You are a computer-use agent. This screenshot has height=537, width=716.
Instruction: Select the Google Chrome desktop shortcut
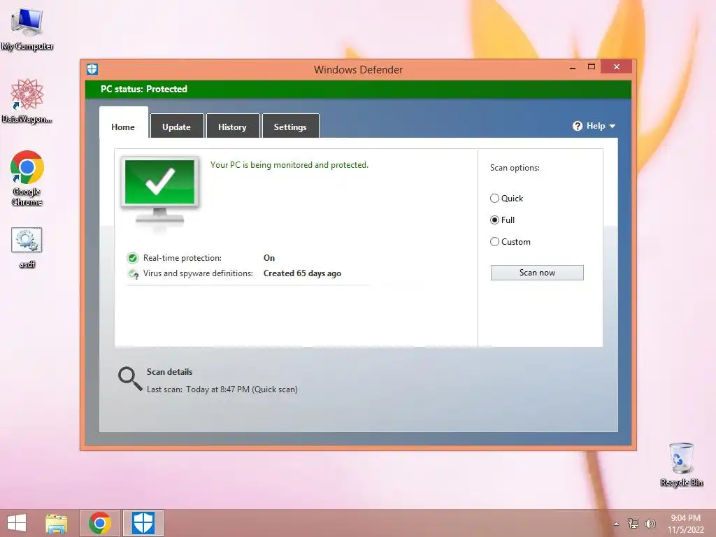(x=27, y=178)
